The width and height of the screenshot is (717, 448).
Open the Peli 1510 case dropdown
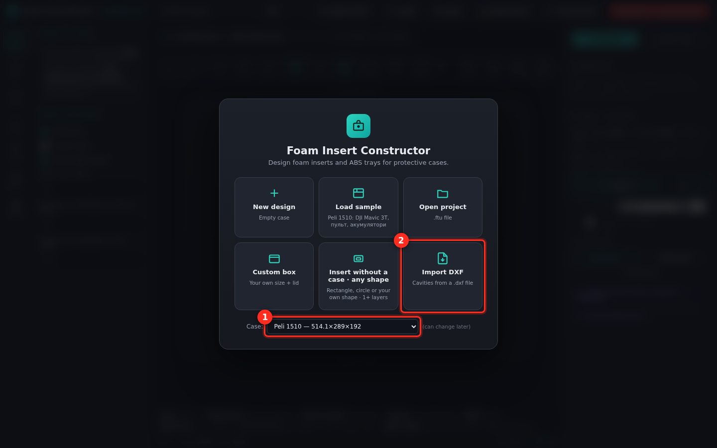343,327
